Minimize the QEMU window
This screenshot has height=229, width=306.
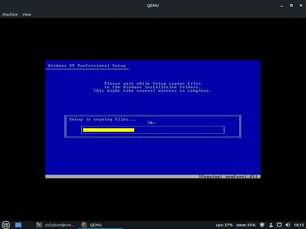(281, 6)
